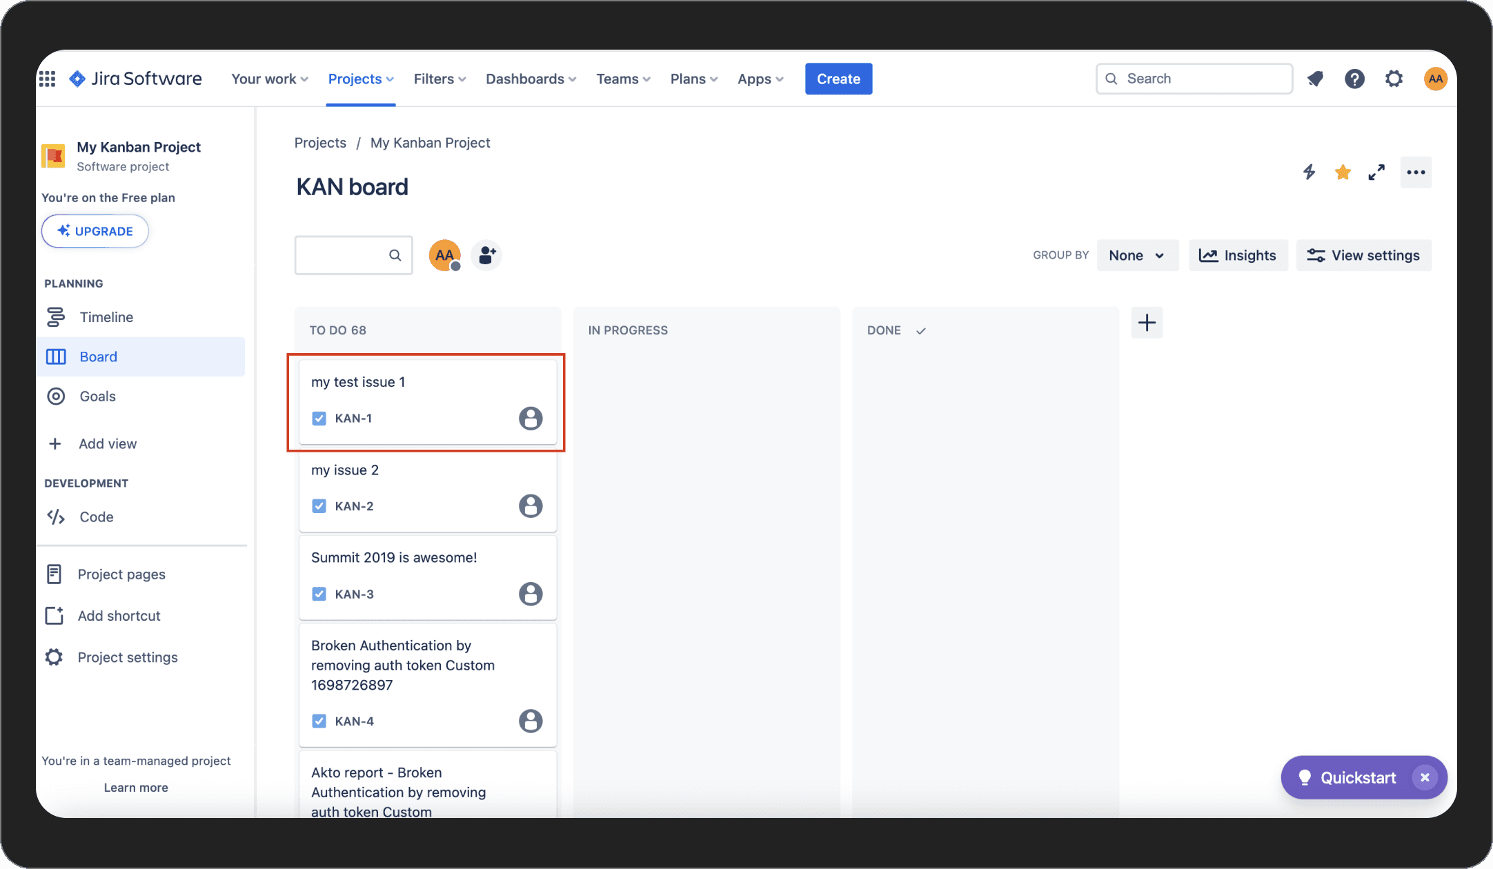Screen dimensions: 1493x869
Task: Click assignee avatar on KAN-1 card
Action: [531, 418]
